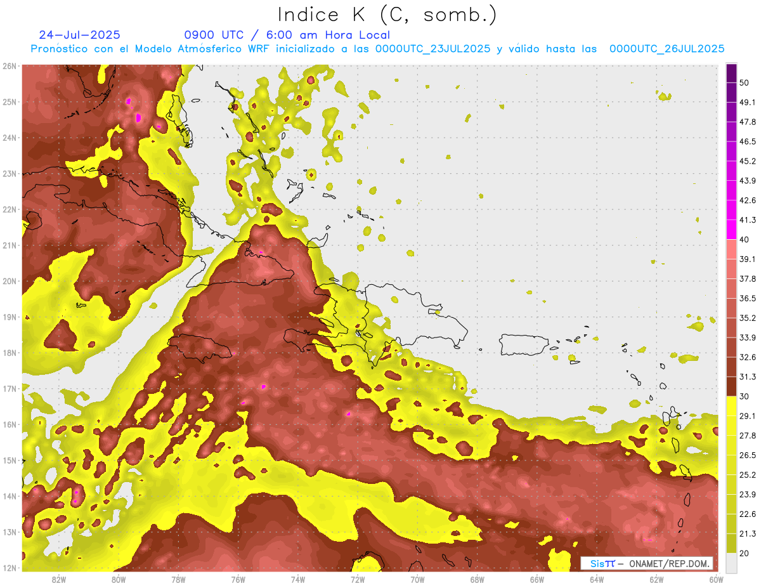Click the latitude label '22N'
The height and width of the screenshot is (588, 761).
pos(10,209)
